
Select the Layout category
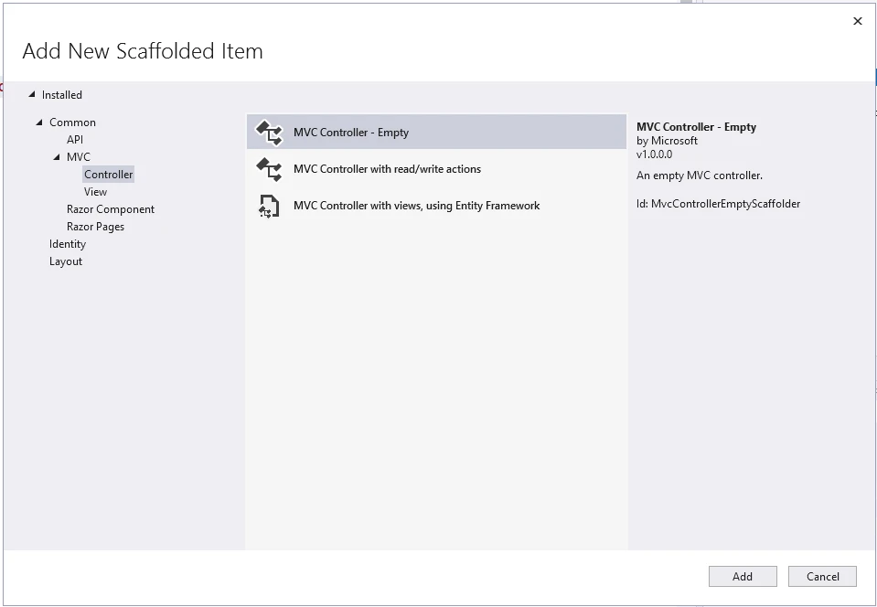(66, 261)
